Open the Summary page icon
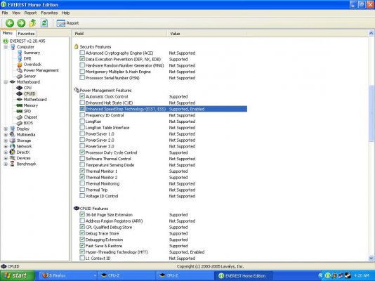This screenshot has width=375, height=281. 20,53
